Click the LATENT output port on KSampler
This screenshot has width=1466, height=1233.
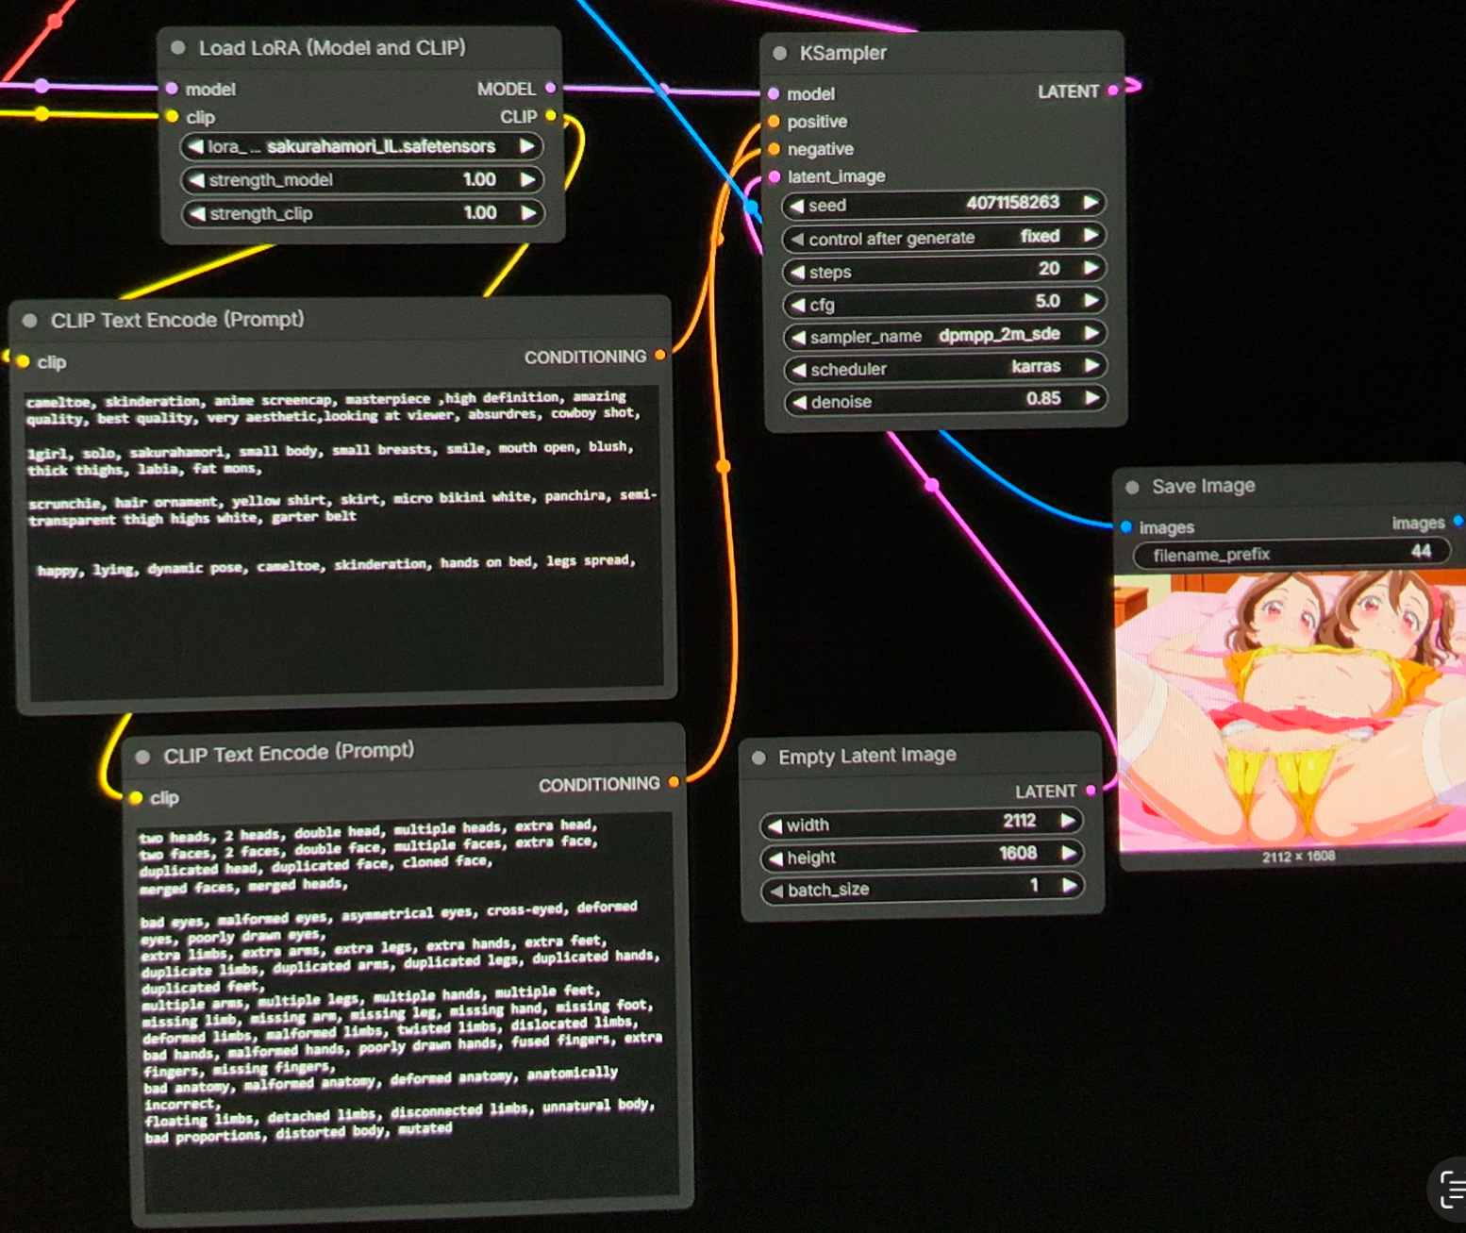click(x=1113, y=91)
